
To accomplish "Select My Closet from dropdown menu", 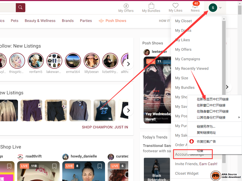I will tap(183, 21).
